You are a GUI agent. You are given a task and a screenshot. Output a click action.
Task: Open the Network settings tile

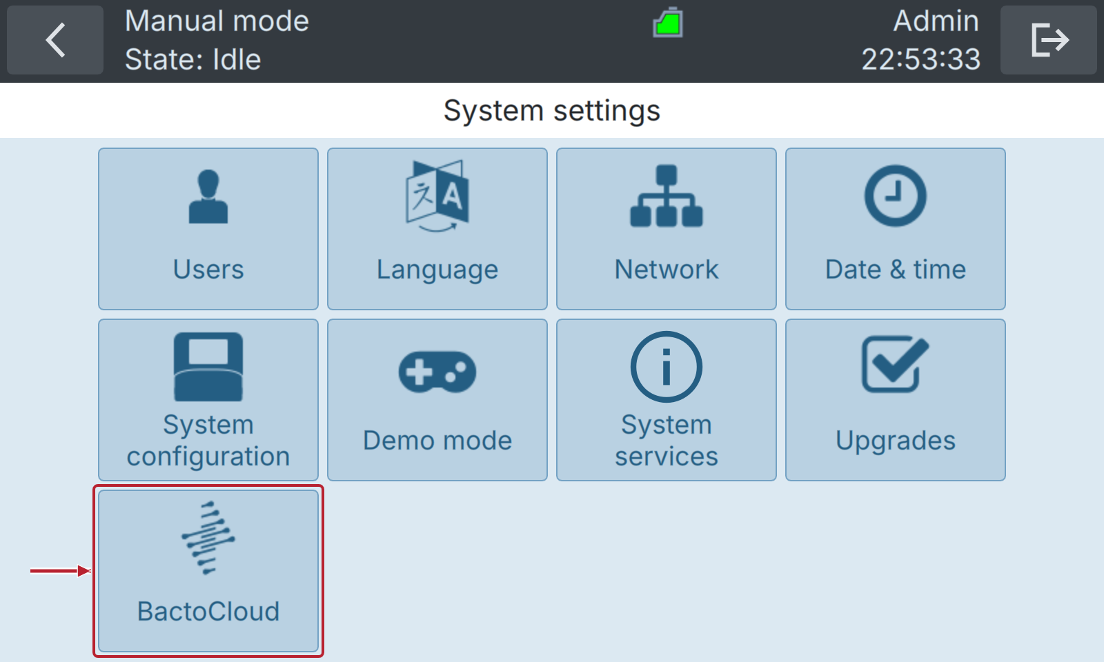click(x=667, y=229)
